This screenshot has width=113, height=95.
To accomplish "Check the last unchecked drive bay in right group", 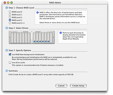I will pos(51,41).
